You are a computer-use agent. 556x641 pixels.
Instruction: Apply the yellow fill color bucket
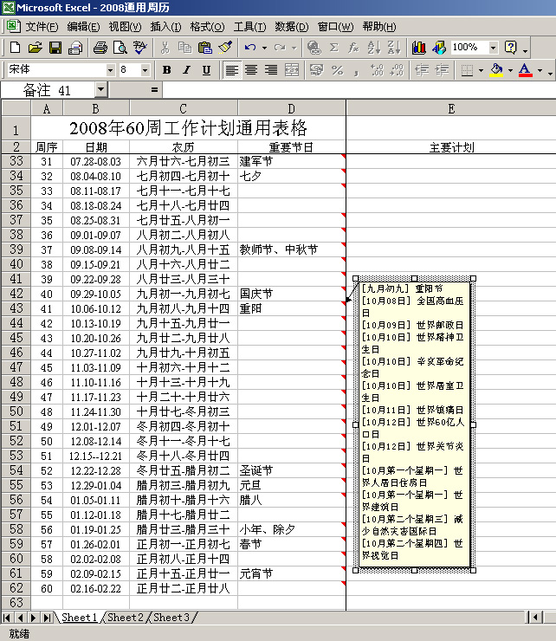coord(495,70)
